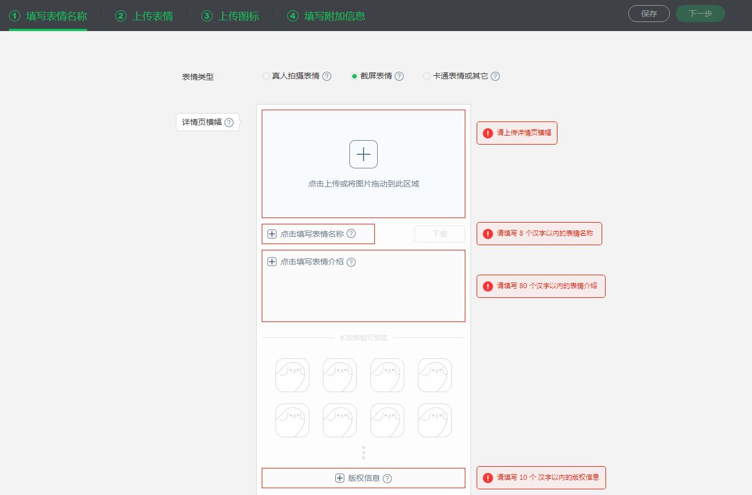The height and width of the screenshot is (495, 752).
Task: Open help icon beside 真人拍摄表情 option
Action: click(x=327, y=76)
